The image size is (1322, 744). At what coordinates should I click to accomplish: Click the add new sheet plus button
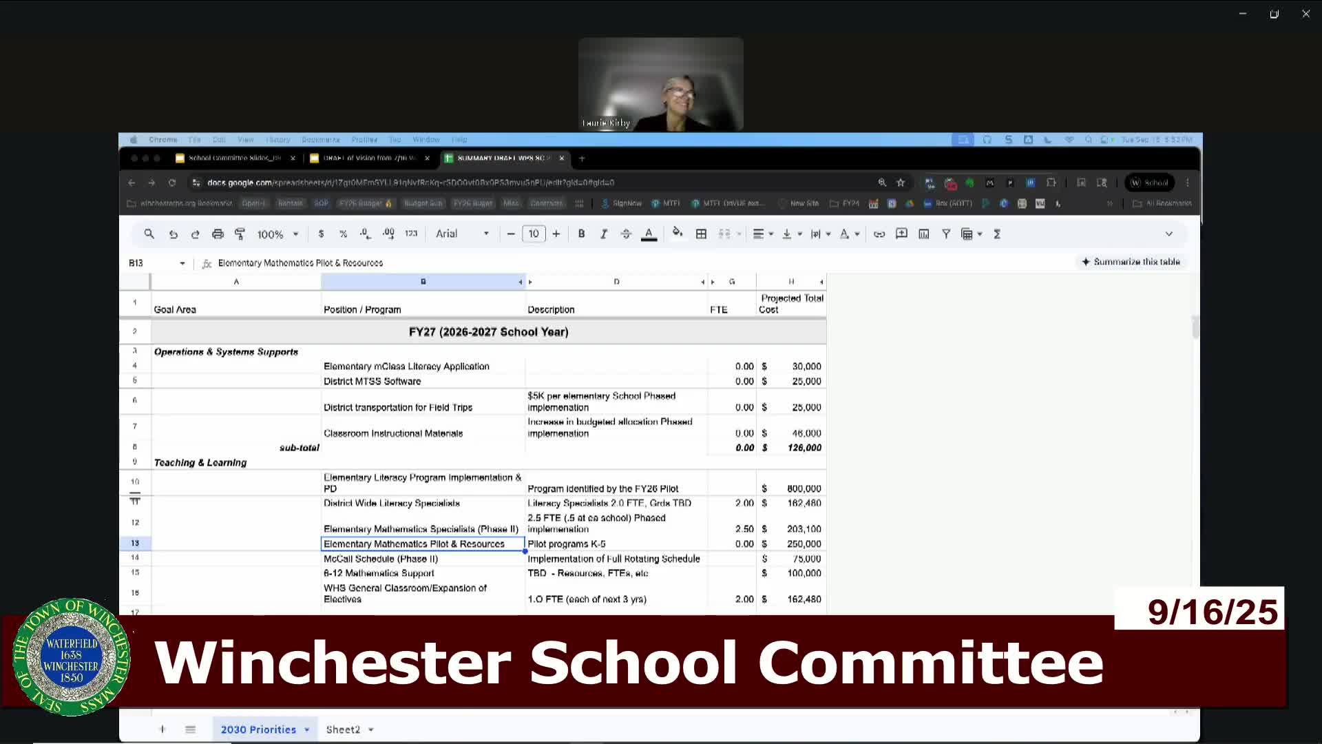[162, 730]
